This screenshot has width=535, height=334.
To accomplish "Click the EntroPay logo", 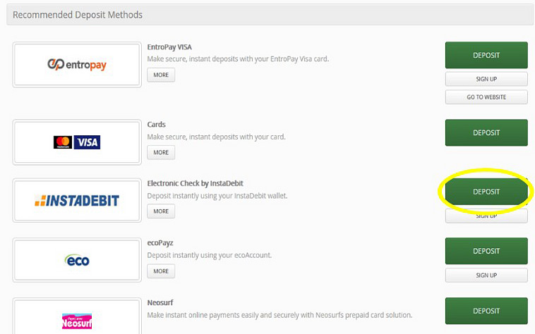I will [x=77, y=65].
